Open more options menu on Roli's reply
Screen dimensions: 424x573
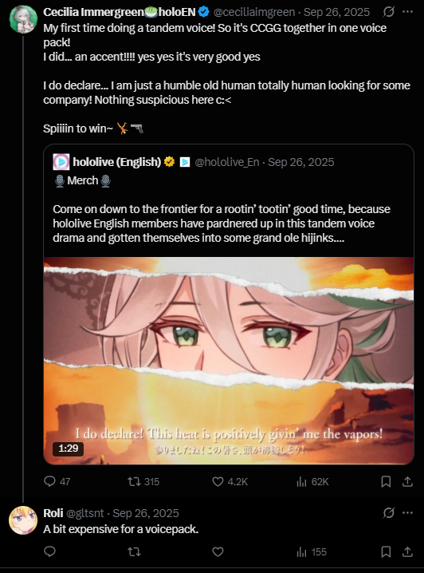click(x=407, y=512)
